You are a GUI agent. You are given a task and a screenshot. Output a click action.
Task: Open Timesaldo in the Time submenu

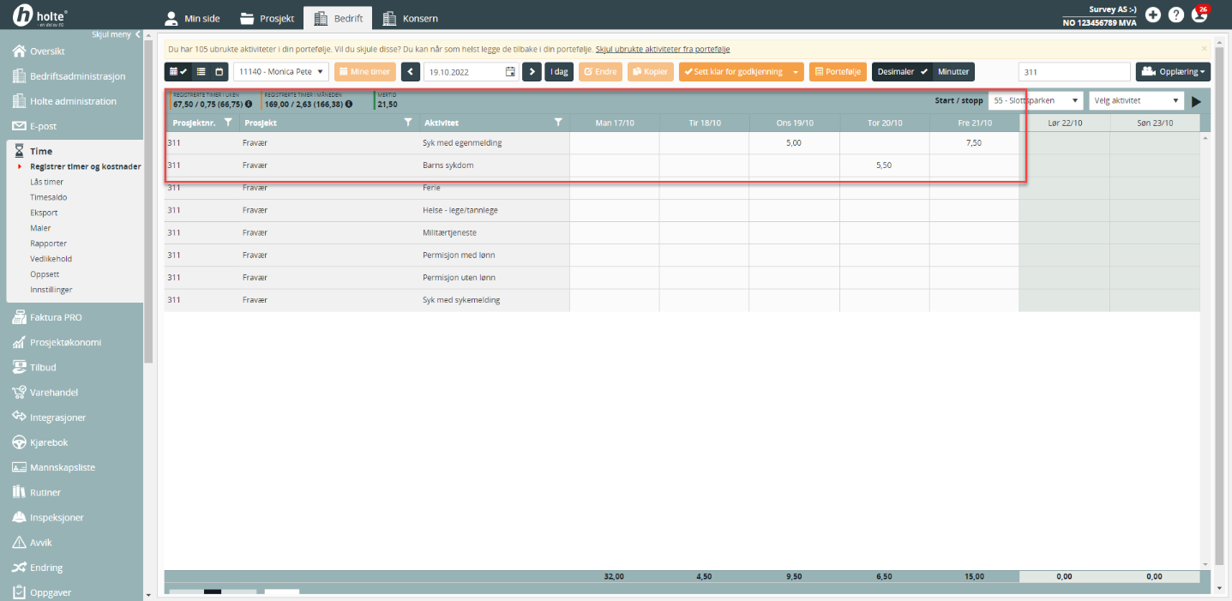(49, 197)
